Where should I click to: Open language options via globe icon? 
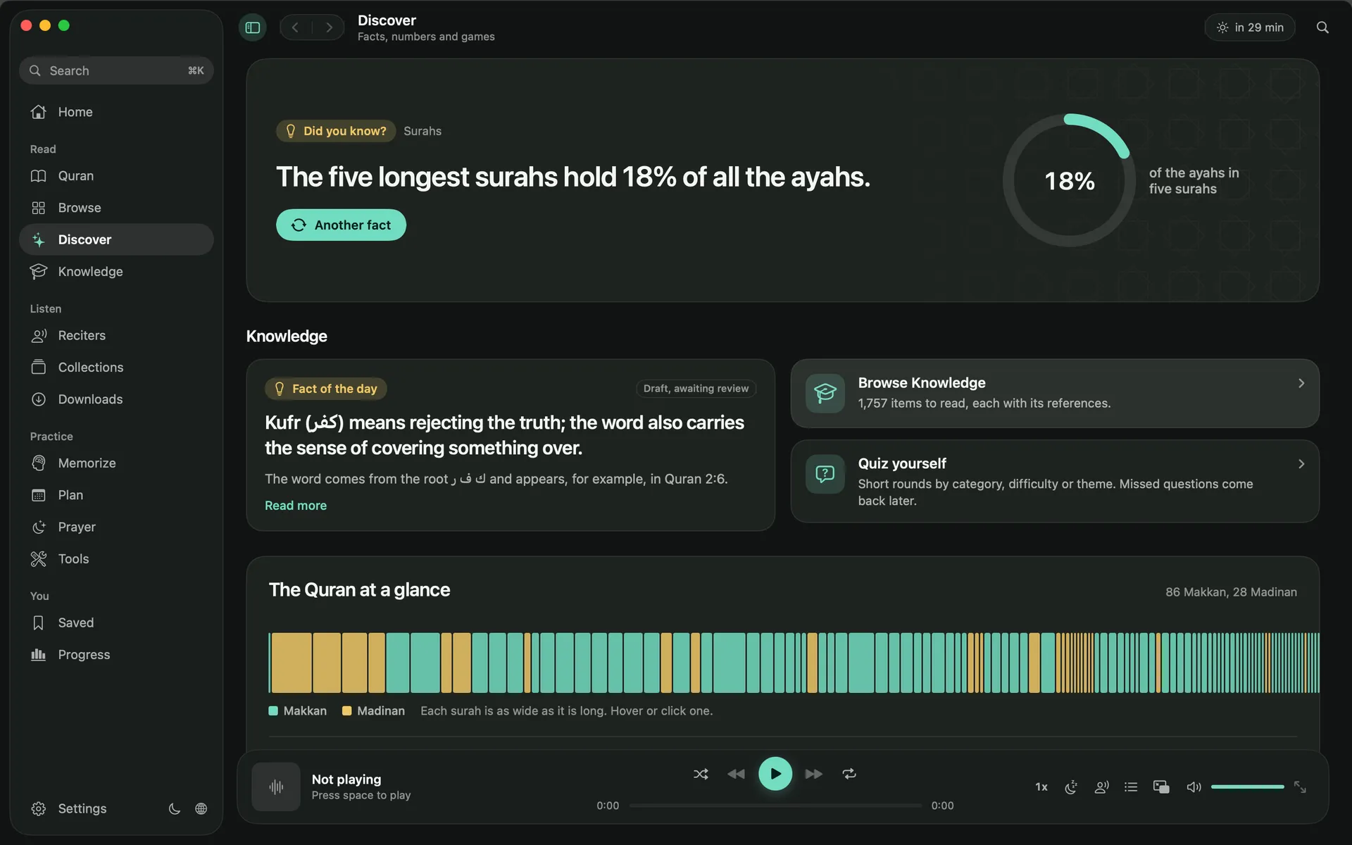coord(201,808)
